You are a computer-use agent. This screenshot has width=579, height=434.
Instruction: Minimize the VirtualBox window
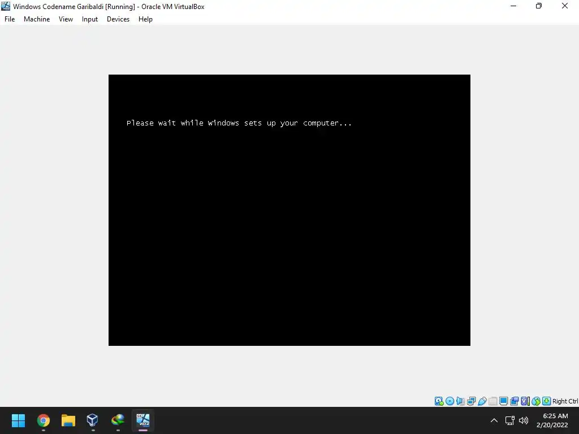point(513,6)
